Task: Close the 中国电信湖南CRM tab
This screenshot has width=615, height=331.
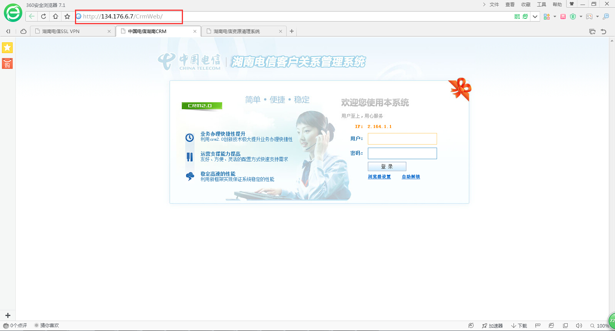Action: [195, 32]
